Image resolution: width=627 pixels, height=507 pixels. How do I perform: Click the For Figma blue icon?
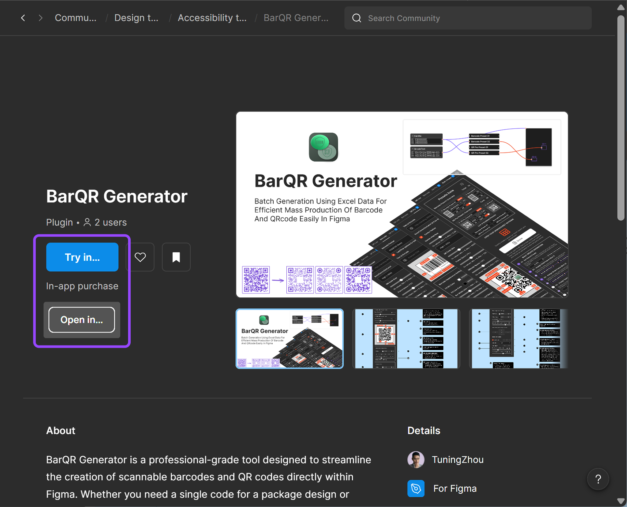(x=416, y=488)
